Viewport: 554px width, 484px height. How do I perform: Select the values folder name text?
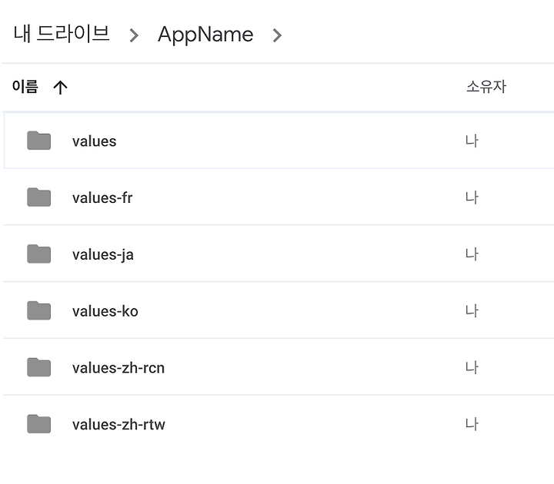tap(95, 141)
